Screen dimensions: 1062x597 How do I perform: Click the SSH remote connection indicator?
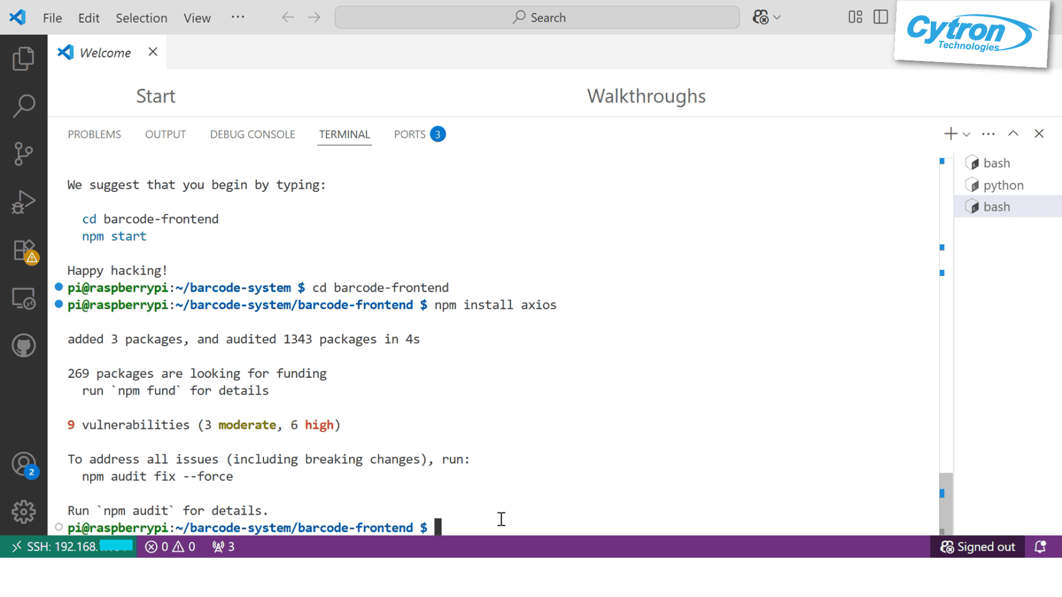(x=68, y=547)
